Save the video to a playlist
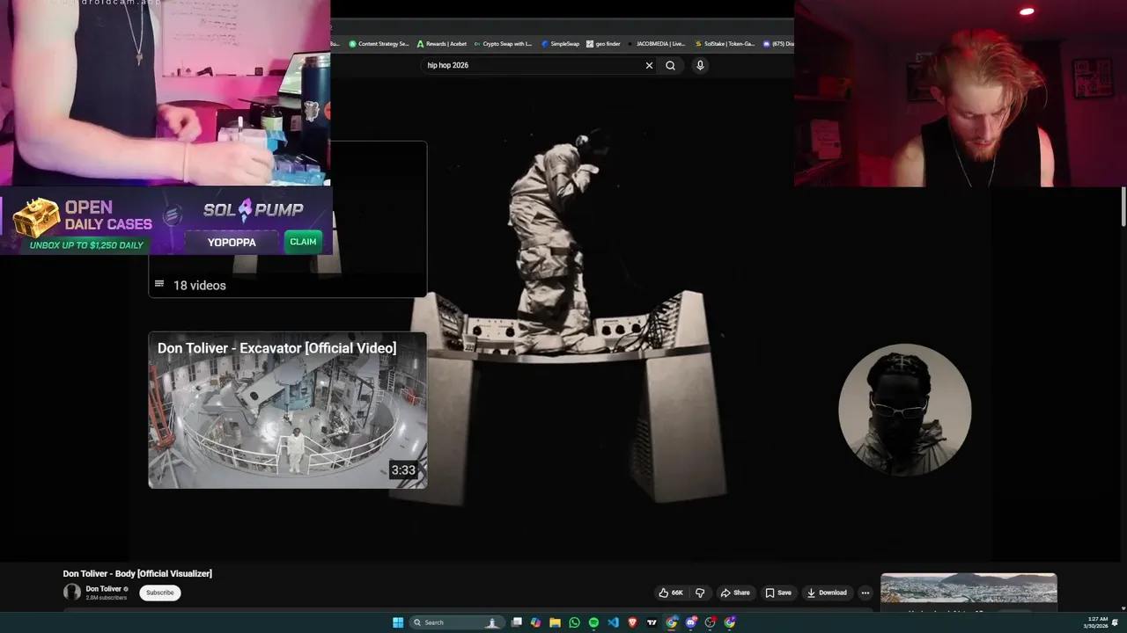The height and width of the screenshot is (633, 1127). (778, 593)
